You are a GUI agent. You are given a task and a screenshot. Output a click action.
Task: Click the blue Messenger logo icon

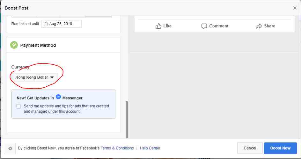point(58,97)
